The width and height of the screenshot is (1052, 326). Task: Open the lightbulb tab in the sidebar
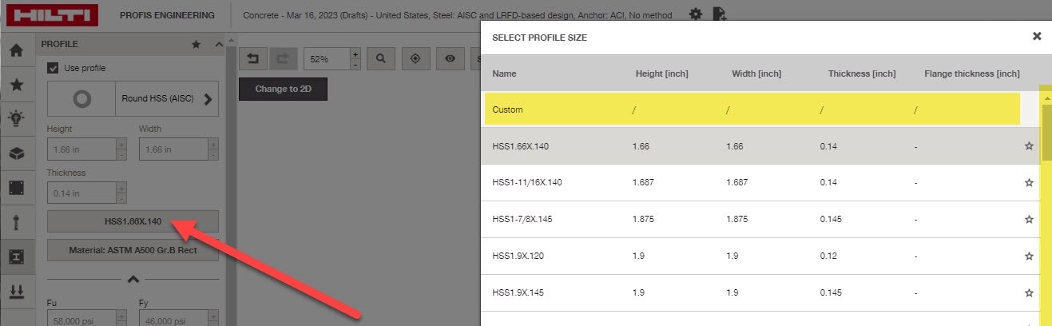pos(16,118)
